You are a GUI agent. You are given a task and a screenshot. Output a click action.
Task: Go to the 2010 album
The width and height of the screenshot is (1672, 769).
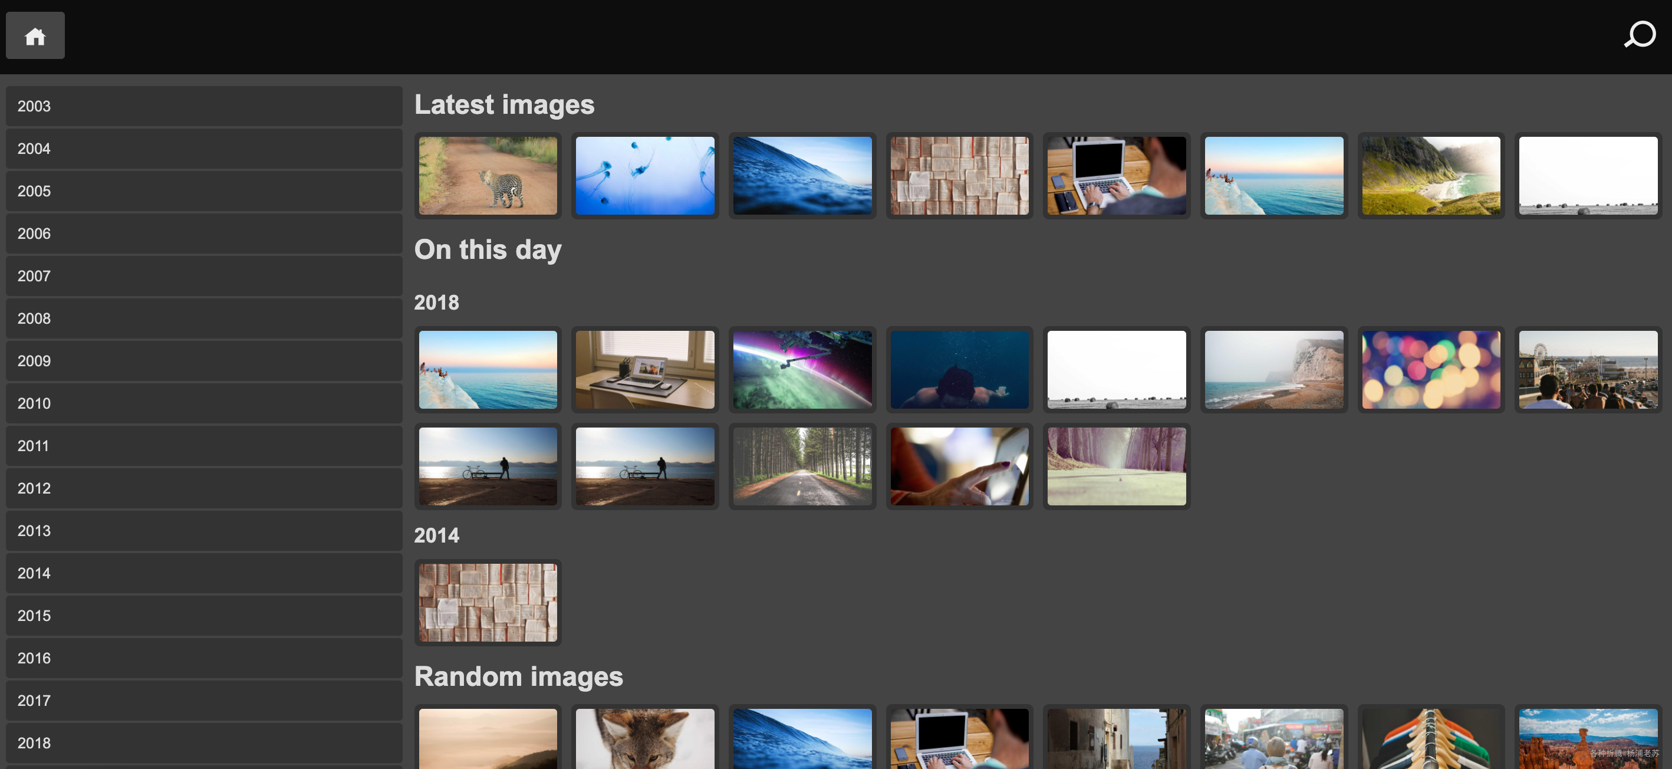[x=204, y=403]
